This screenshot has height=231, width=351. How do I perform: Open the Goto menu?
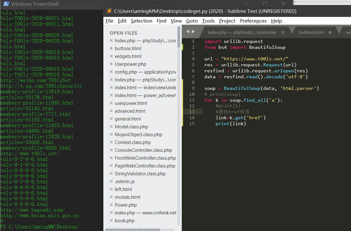(192, 21)
